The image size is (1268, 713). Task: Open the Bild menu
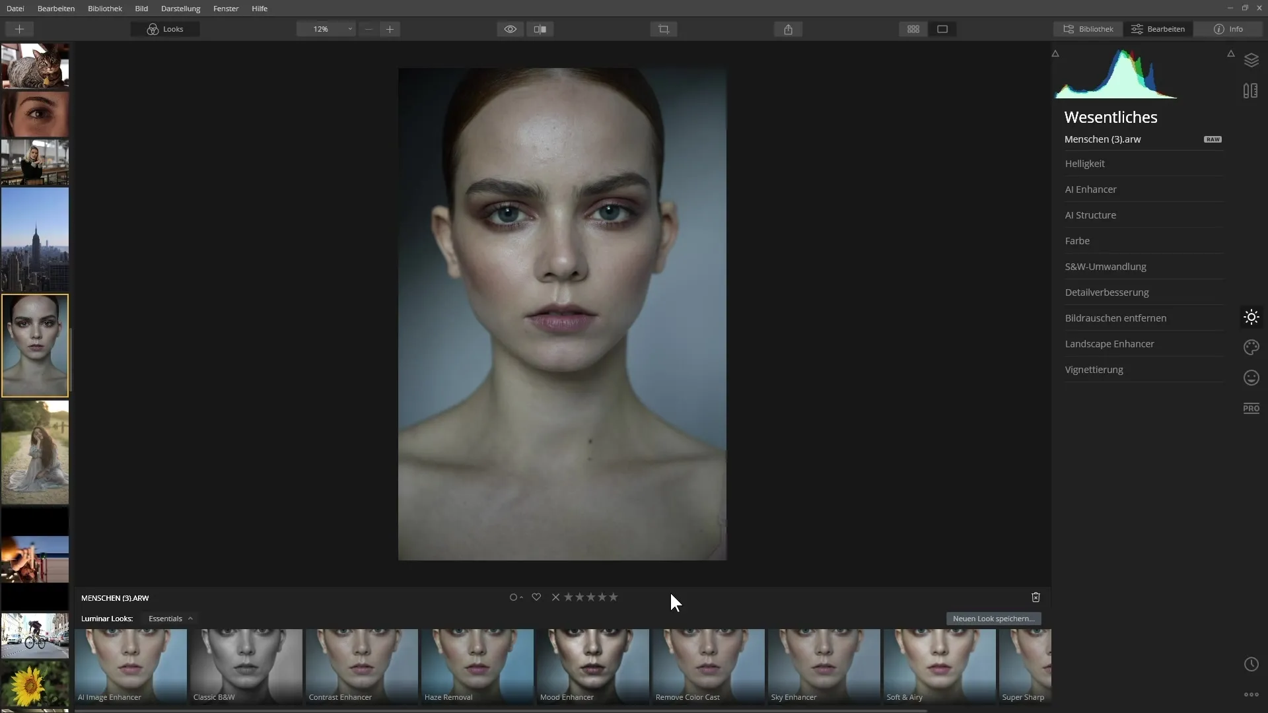[x=141, y=9]
